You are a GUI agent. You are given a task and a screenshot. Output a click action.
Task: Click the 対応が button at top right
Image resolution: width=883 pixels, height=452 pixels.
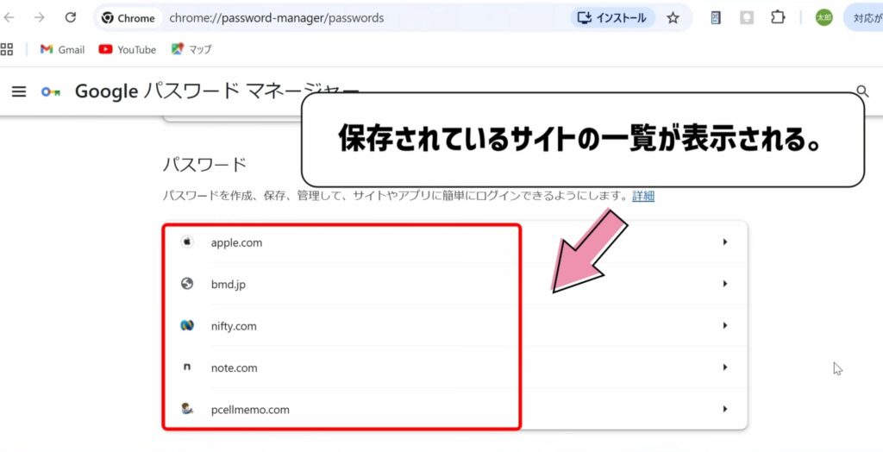(x=864, y=18)
